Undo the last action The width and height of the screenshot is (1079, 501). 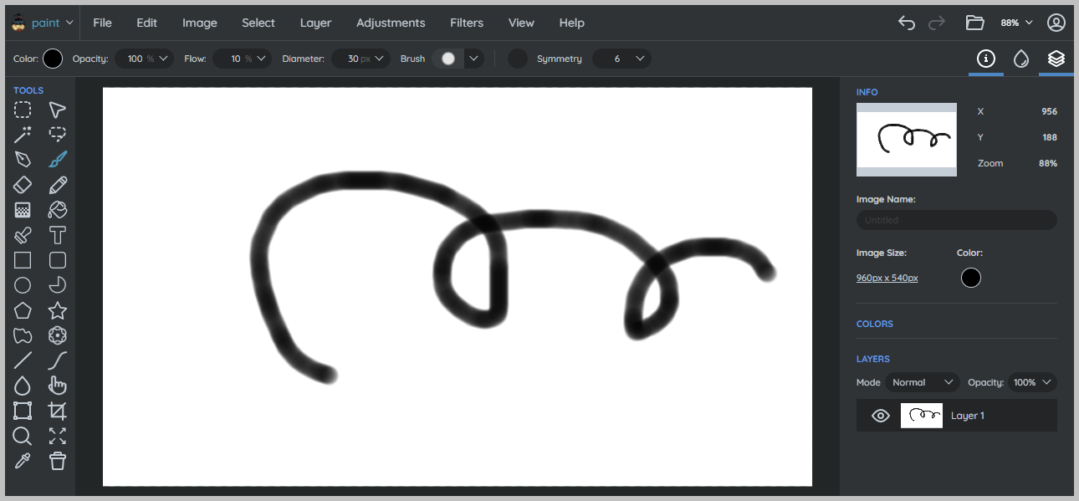(907, 23)
